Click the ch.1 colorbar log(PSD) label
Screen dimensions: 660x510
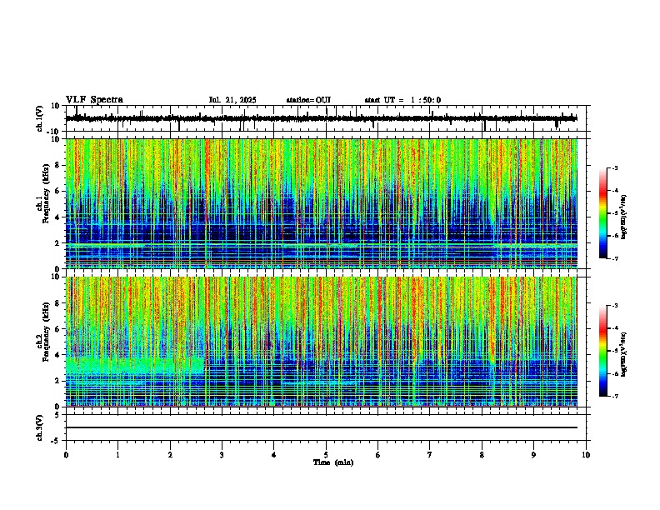[623, 217]
